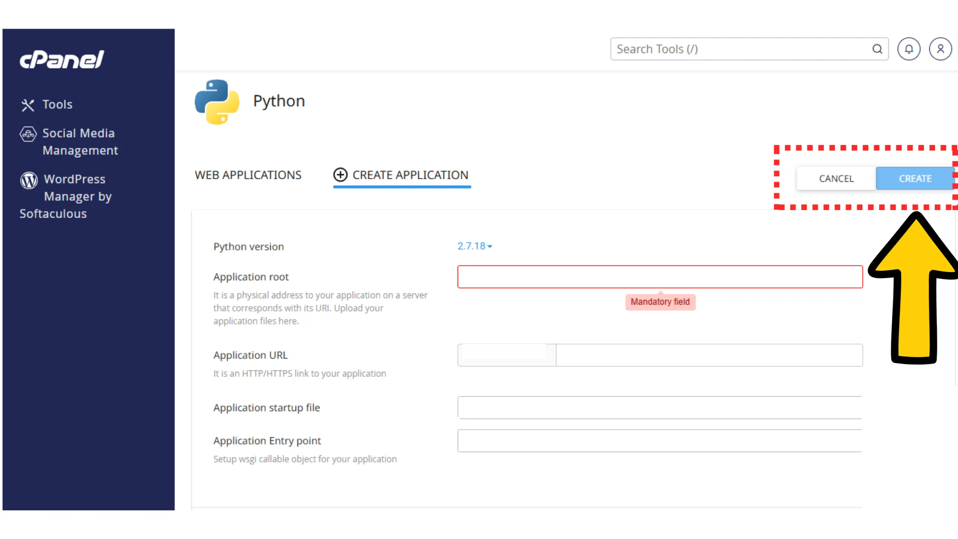Click the search magnifier icon
The height and width of the screenshot is (539, 958).
coord(878,49)
